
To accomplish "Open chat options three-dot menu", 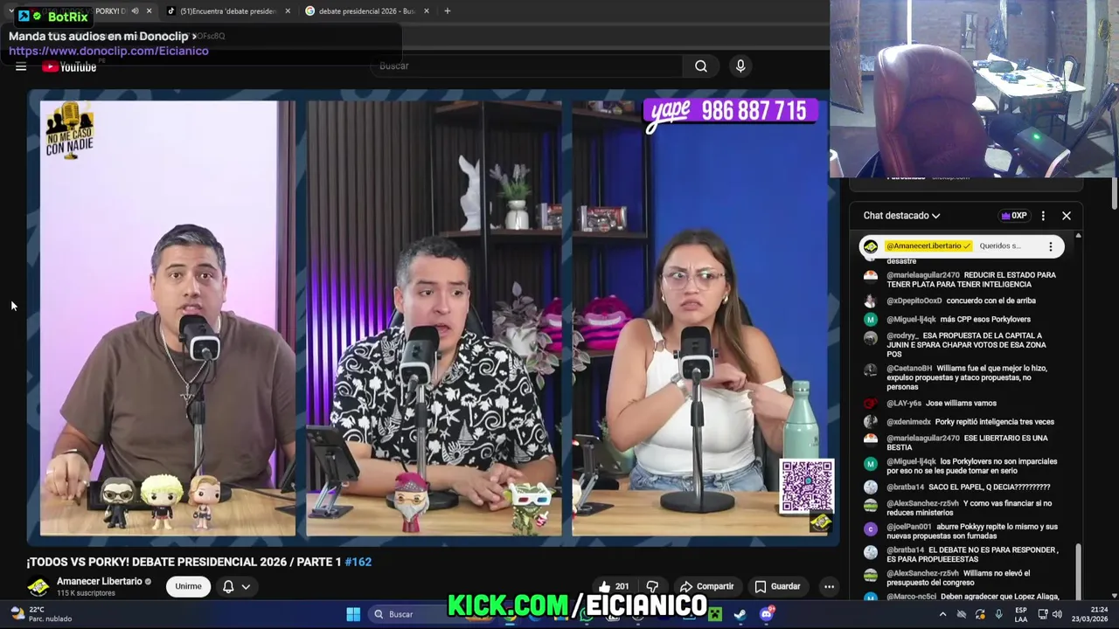I will point(1043,216).
